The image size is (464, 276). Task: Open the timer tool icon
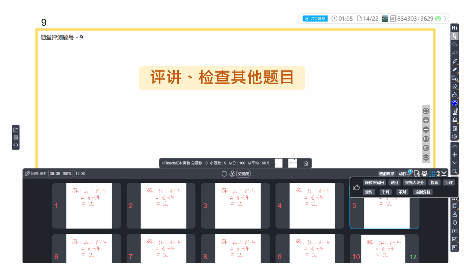455,222
